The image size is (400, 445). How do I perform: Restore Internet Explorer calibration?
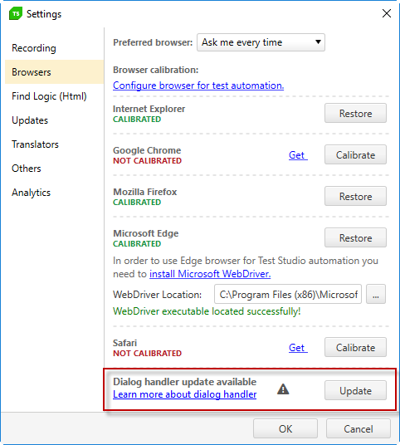click(355, 113)
